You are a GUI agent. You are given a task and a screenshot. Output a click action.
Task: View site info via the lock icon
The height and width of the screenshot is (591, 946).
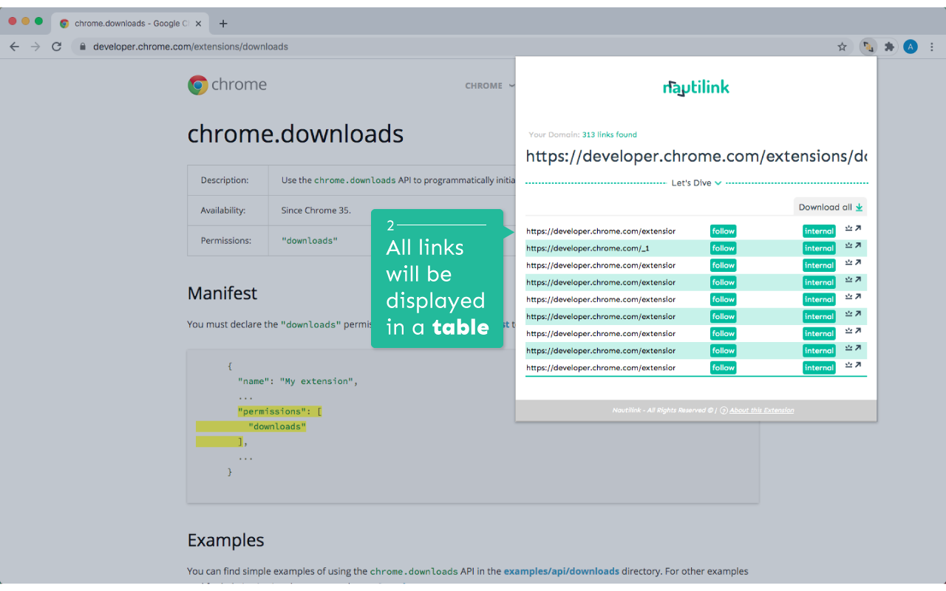(83, 47)
